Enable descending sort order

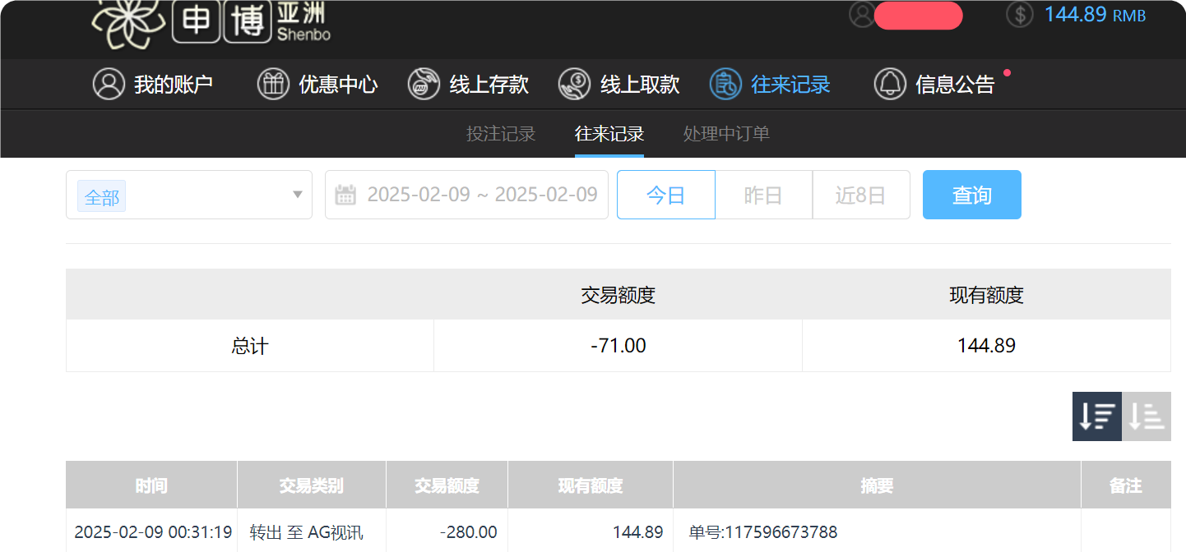[x=1097, y=416]
